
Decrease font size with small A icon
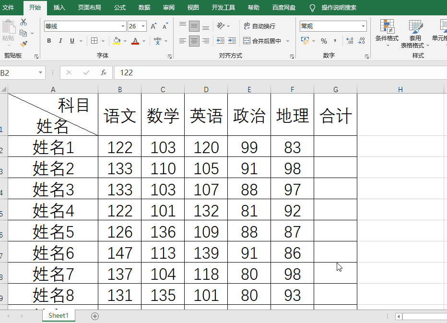[165, 26]
